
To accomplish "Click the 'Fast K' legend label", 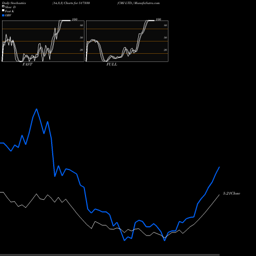I will click(10, 11).
